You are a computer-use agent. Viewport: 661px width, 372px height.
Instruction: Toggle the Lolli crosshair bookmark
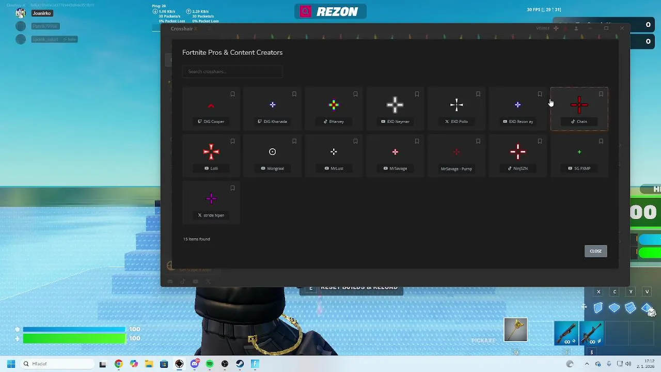[x=232, y=141]
